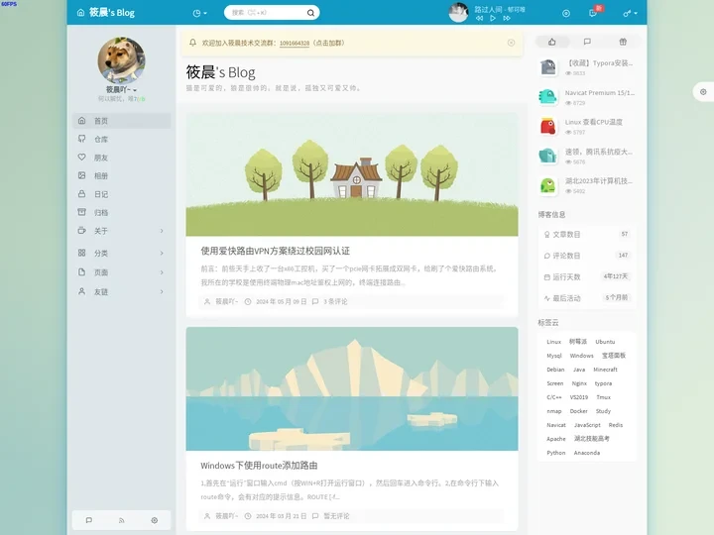Viewport: 714px width, 535px height.
Task: Open the post 使用爱快路由VPN方案绕过校园网认证
Action: point(275,251)
